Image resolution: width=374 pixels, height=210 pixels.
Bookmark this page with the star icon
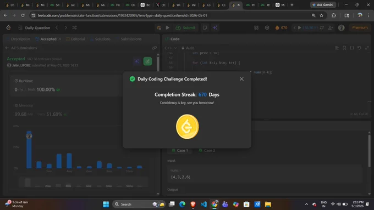[321, 15]
